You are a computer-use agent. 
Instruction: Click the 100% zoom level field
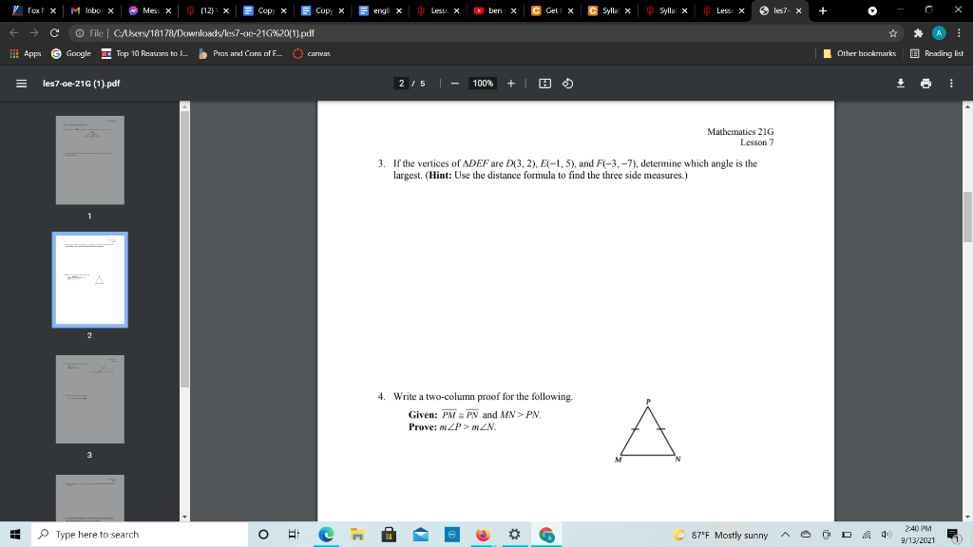click(x=483, y=84)
